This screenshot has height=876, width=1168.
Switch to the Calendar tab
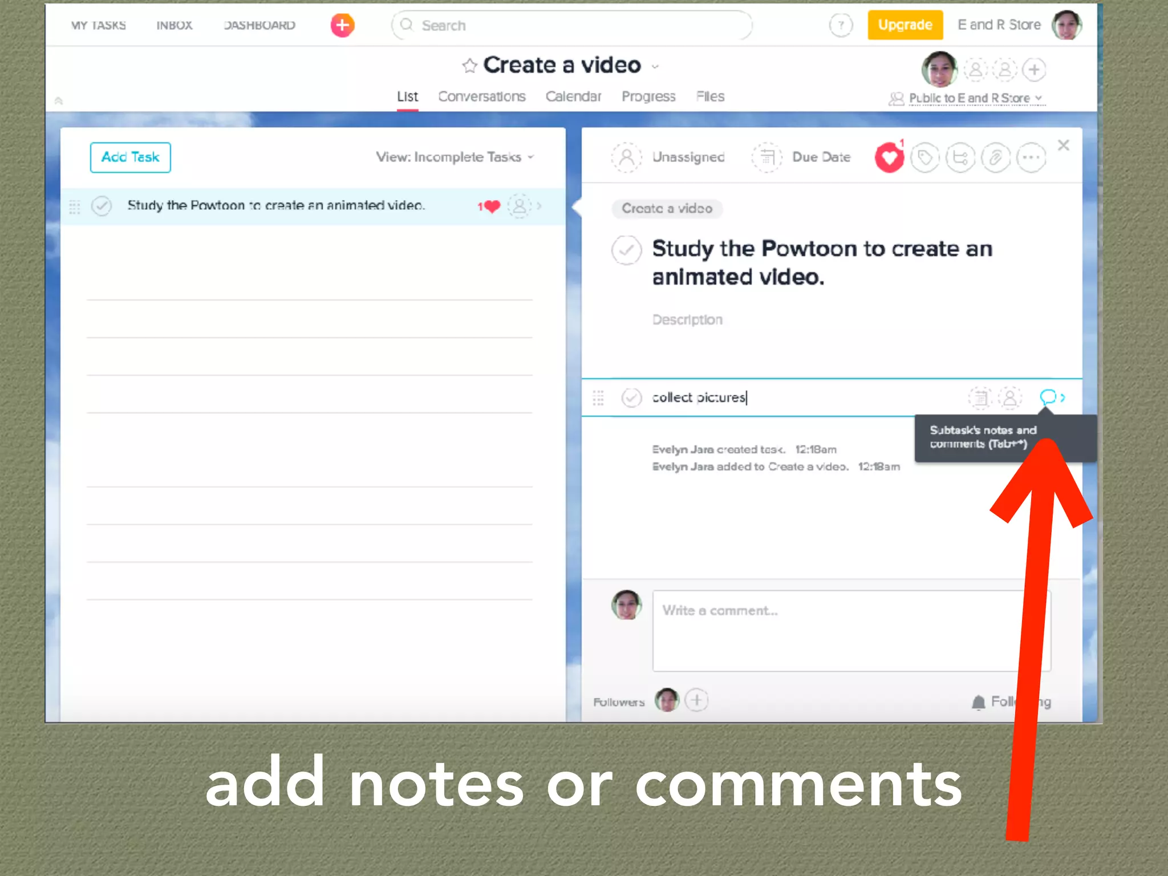tap(573, 96)
